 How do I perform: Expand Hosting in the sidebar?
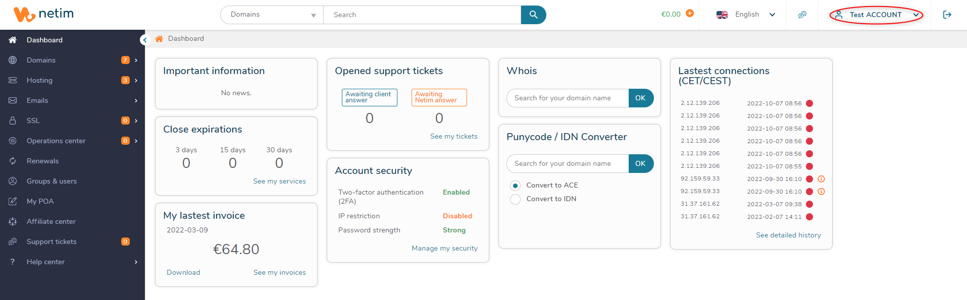(x=72, y=80)
